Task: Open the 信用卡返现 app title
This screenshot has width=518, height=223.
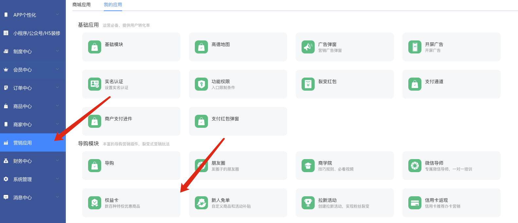Action: 436,200
